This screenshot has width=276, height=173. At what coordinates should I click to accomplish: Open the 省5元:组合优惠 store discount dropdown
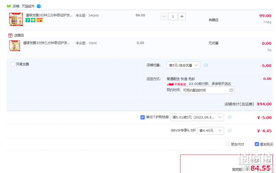tap(183, 66)
